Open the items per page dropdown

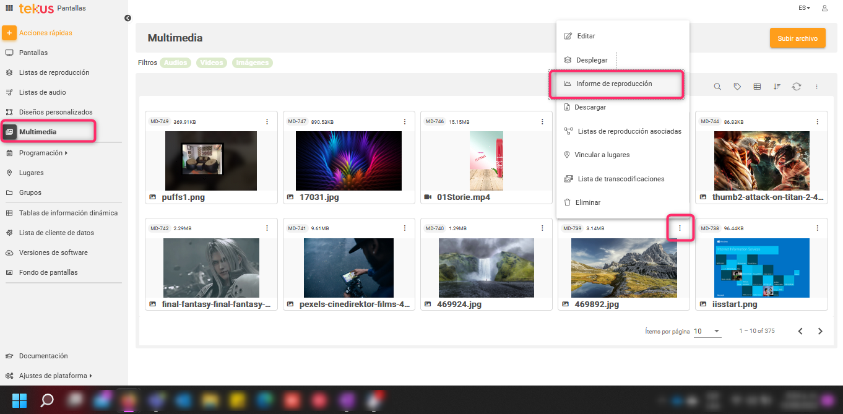pyautogui.click(x=707, y=331)
